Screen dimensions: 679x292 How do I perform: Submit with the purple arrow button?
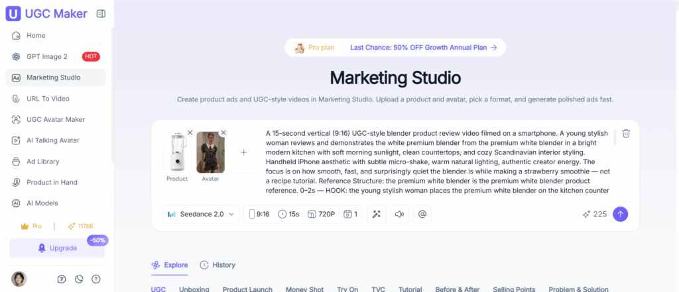620,214
